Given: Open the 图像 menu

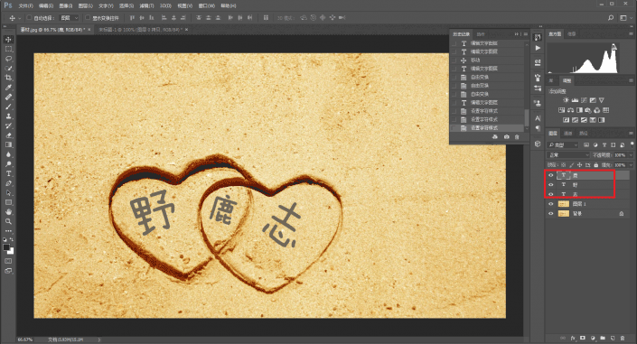Looking at the screenshot, I should [65, 6].
